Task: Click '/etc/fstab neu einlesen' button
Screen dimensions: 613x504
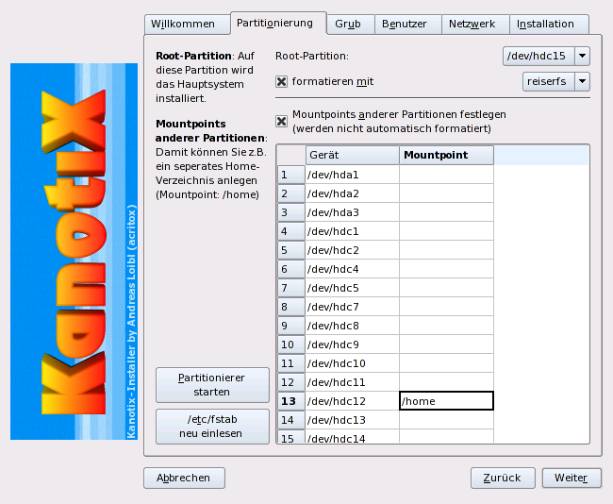Action: pyautogui.click(x=212, y=427)
